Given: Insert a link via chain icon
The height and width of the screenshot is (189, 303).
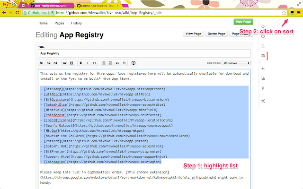Looking at the screenshot, I should tap(64, 63).
